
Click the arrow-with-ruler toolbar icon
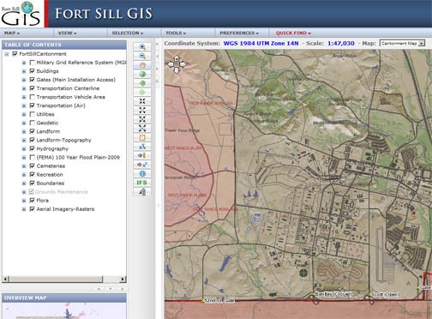142,155
